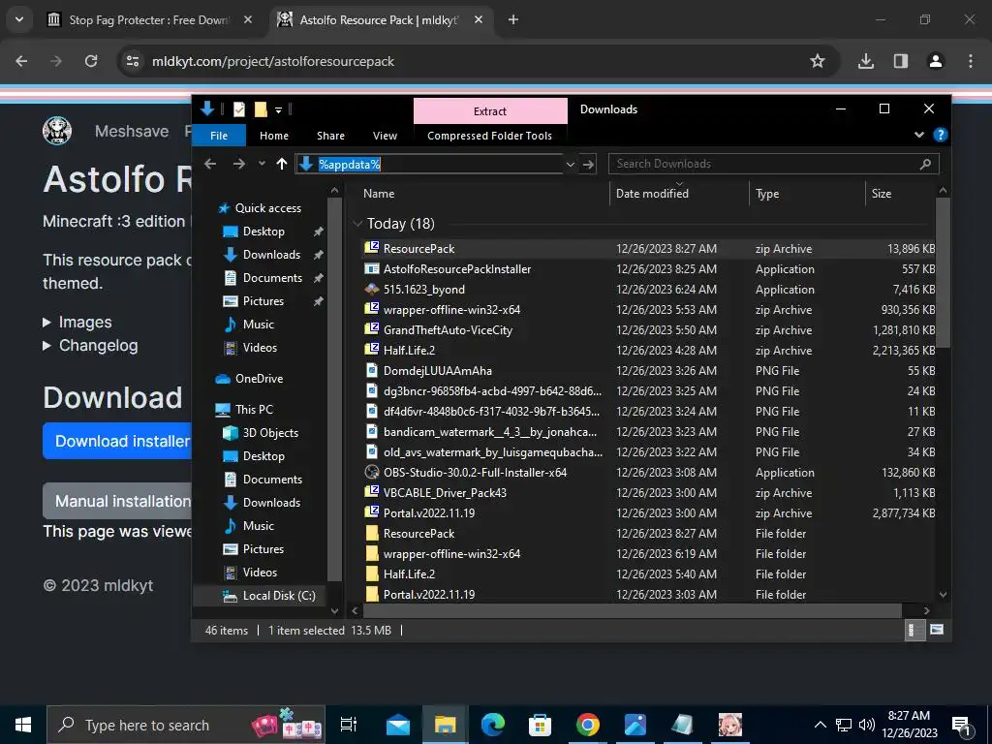This screenshot has width=992, height=744.
Task: Select OBS-Studio-30.0.2-Full-Installer-x64 file
Action: point(649,472)
